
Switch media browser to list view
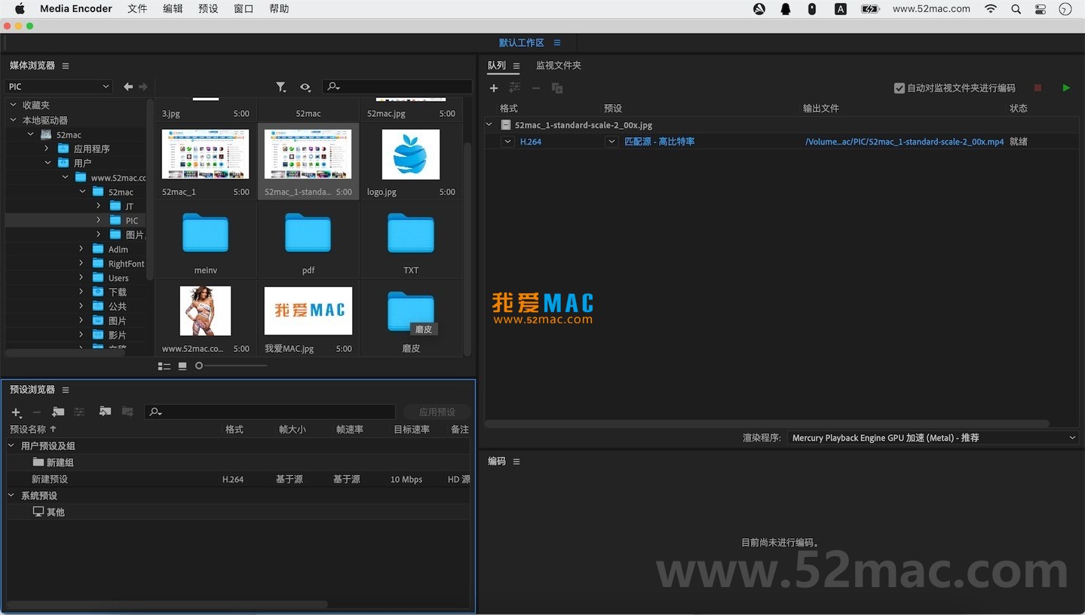[164, 366]
